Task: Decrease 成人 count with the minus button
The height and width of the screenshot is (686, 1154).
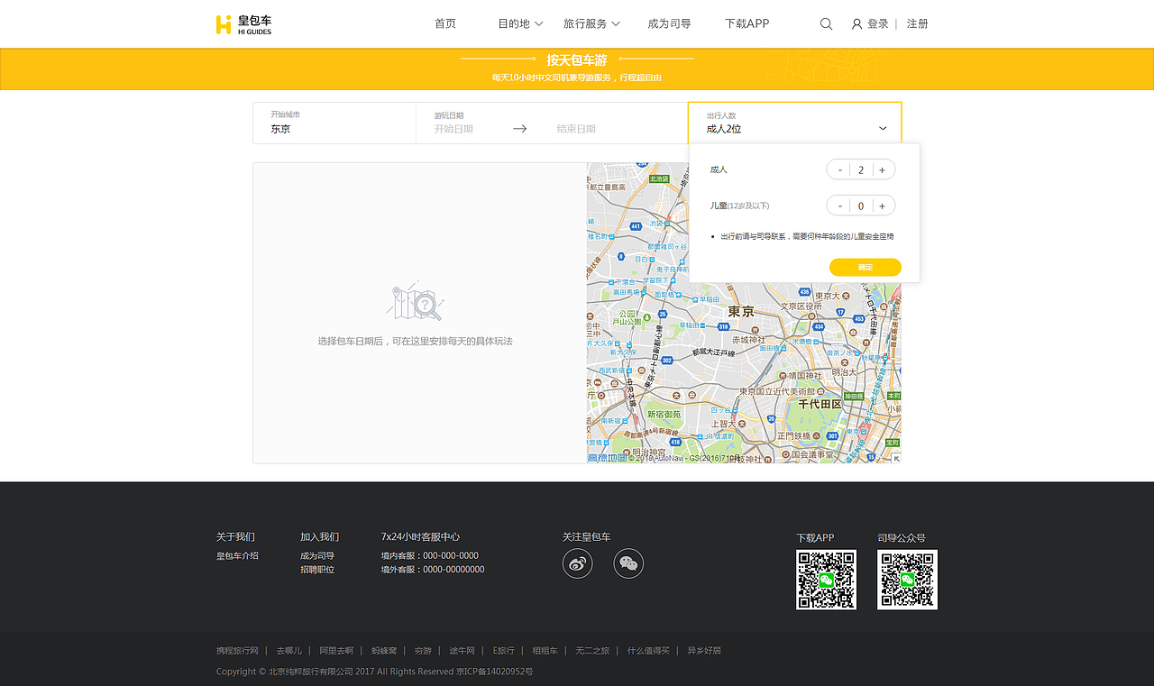Action: 839,169
